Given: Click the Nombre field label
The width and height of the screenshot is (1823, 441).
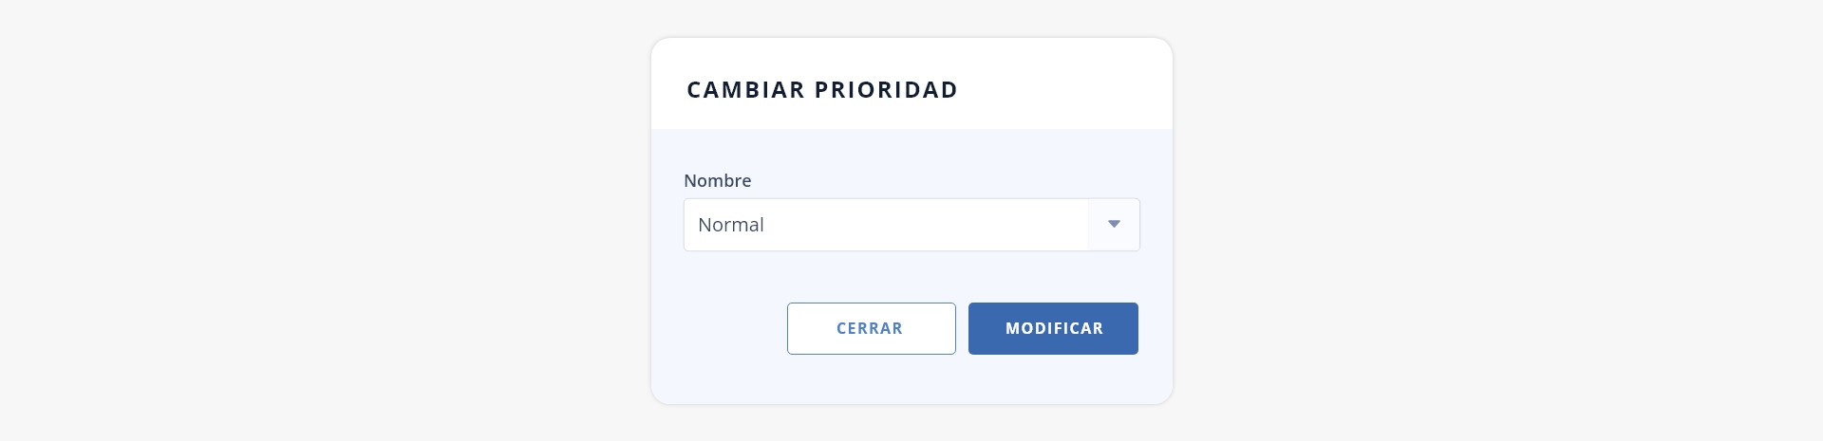Looking at the screenshot, I should click(717, 180).
